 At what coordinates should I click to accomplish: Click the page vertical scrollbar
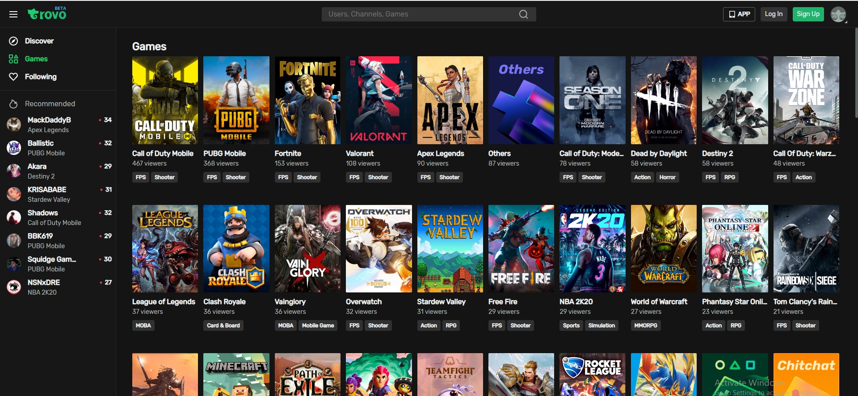pos(855,71)
